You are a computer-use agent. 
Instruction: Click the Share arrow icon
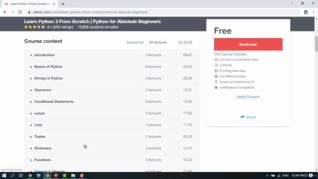(x=242, y=117)
